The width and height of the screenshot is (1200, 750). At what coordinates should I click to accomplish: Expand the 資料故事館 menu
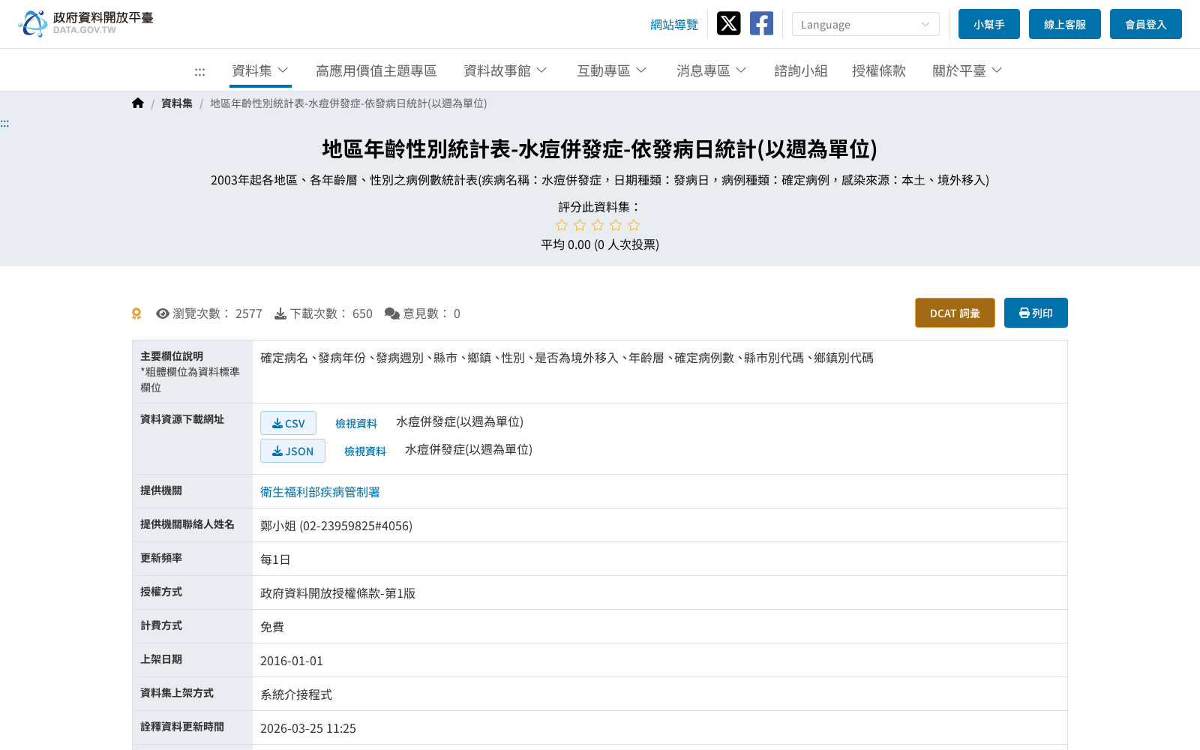(x=505, y=70)
